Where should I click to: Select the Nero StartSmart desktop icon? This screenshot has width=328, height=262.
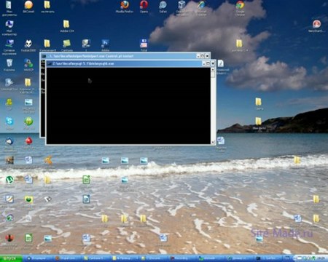[316, 24]
